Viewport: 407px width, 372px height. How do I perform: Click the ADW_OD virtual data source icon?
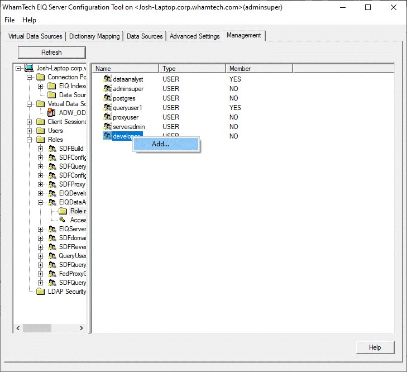tap(51, 112)
